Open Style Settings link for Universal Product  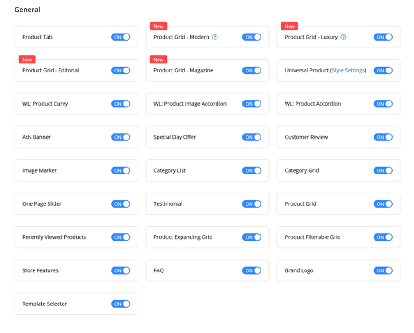coord(348,71)
